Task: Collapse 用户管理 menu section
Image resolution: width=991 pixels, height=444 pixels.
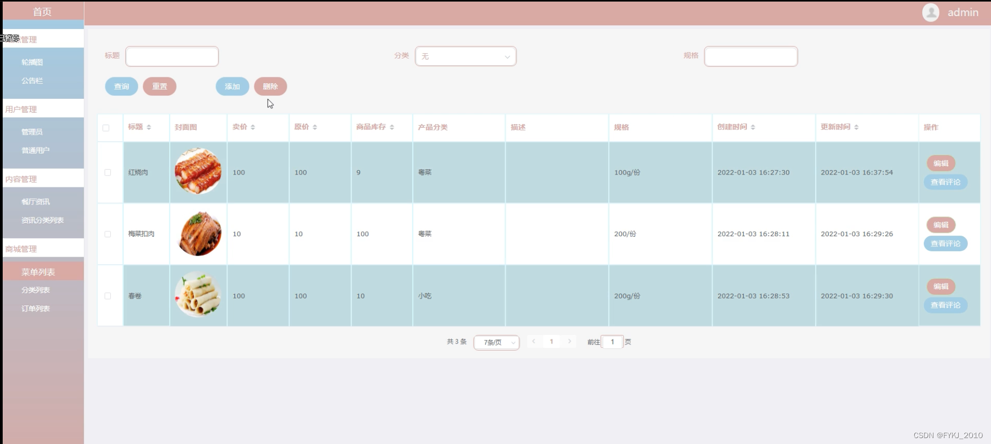Action: [43, 109]
